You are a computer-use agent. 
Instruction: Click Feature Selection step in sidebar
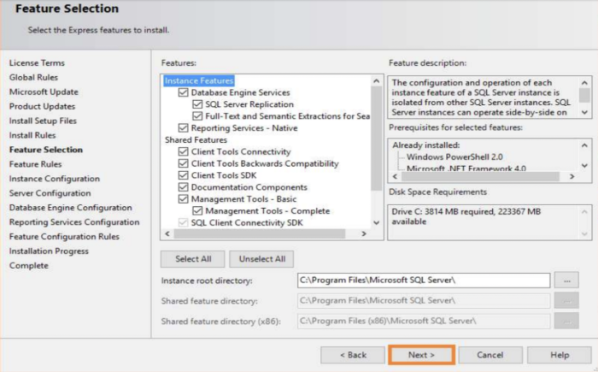[46, 150]
